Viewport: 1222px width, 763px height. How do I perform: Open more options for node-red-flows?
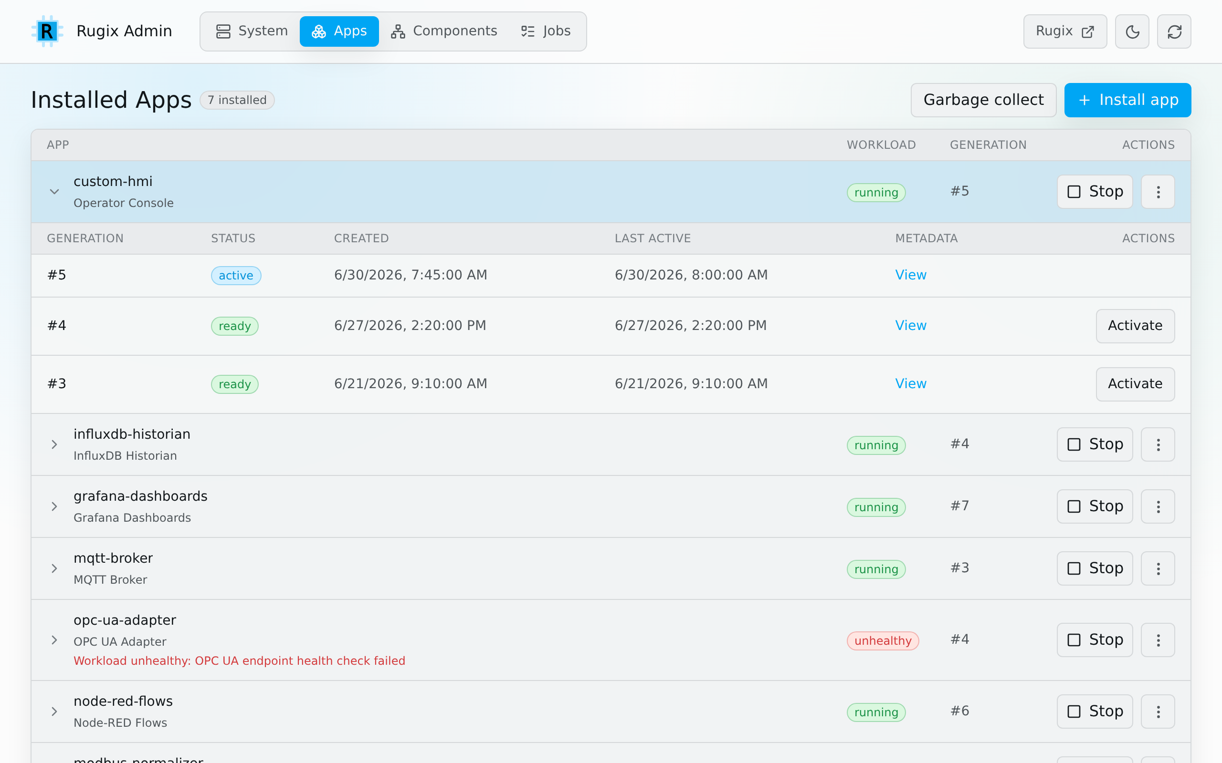tap(1158, 712)
